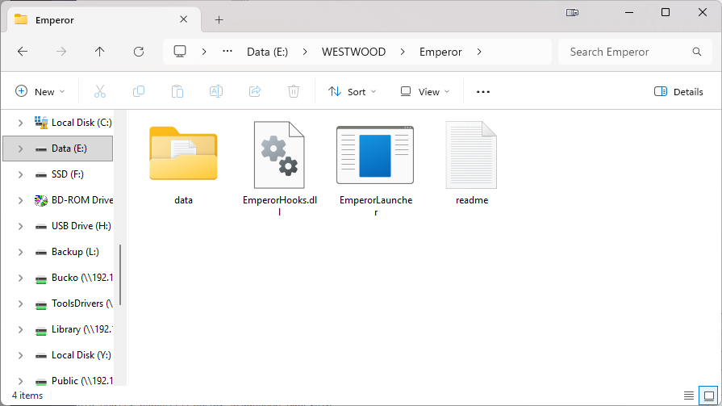This screenshot has height=406, width=722.
Task: Open the View dropdown menu
Action: [x=425, y=92]
